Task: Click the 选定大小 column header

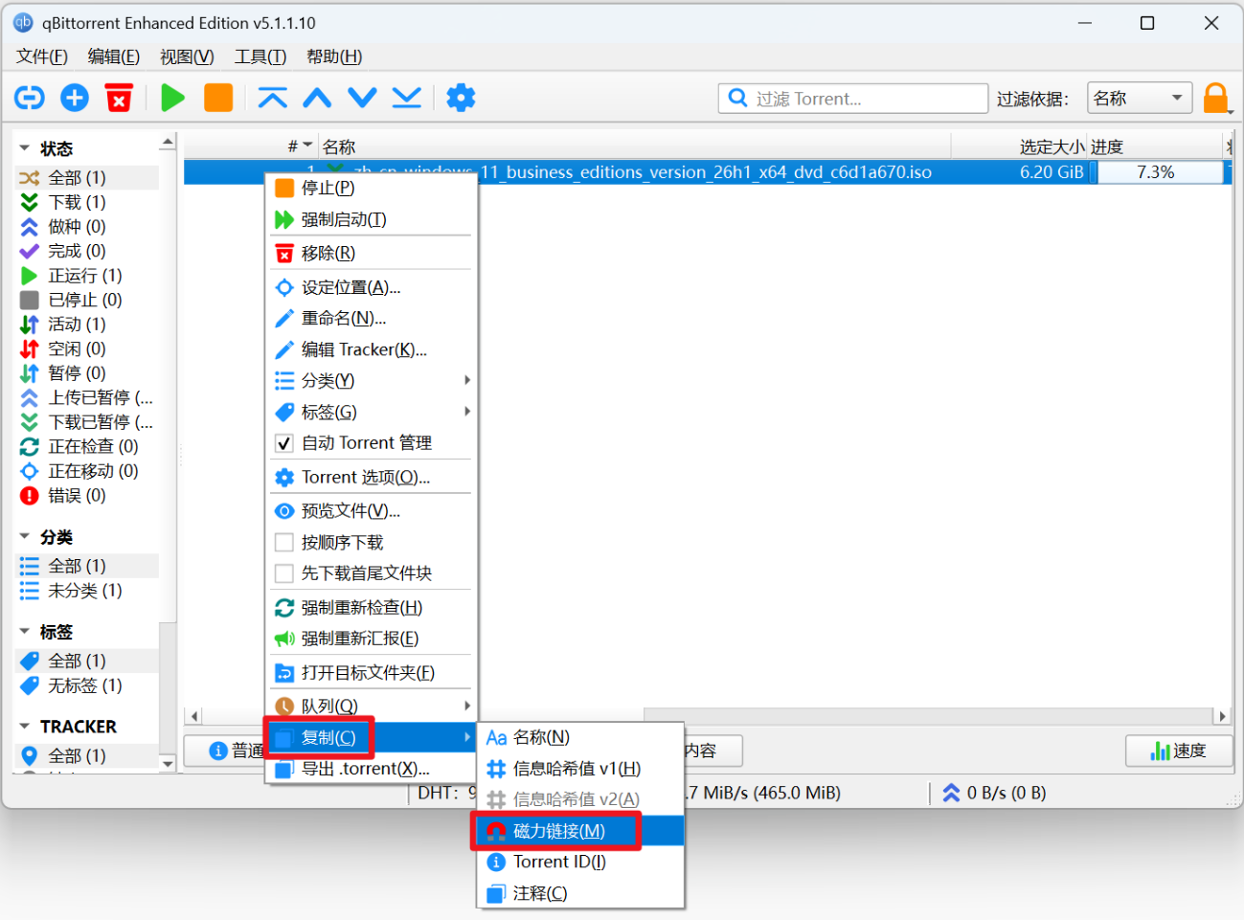Action: point(1019,146)
